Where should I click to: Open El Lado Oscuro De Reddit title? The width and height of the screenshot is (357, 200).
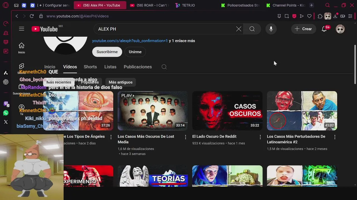pos(214,136)
